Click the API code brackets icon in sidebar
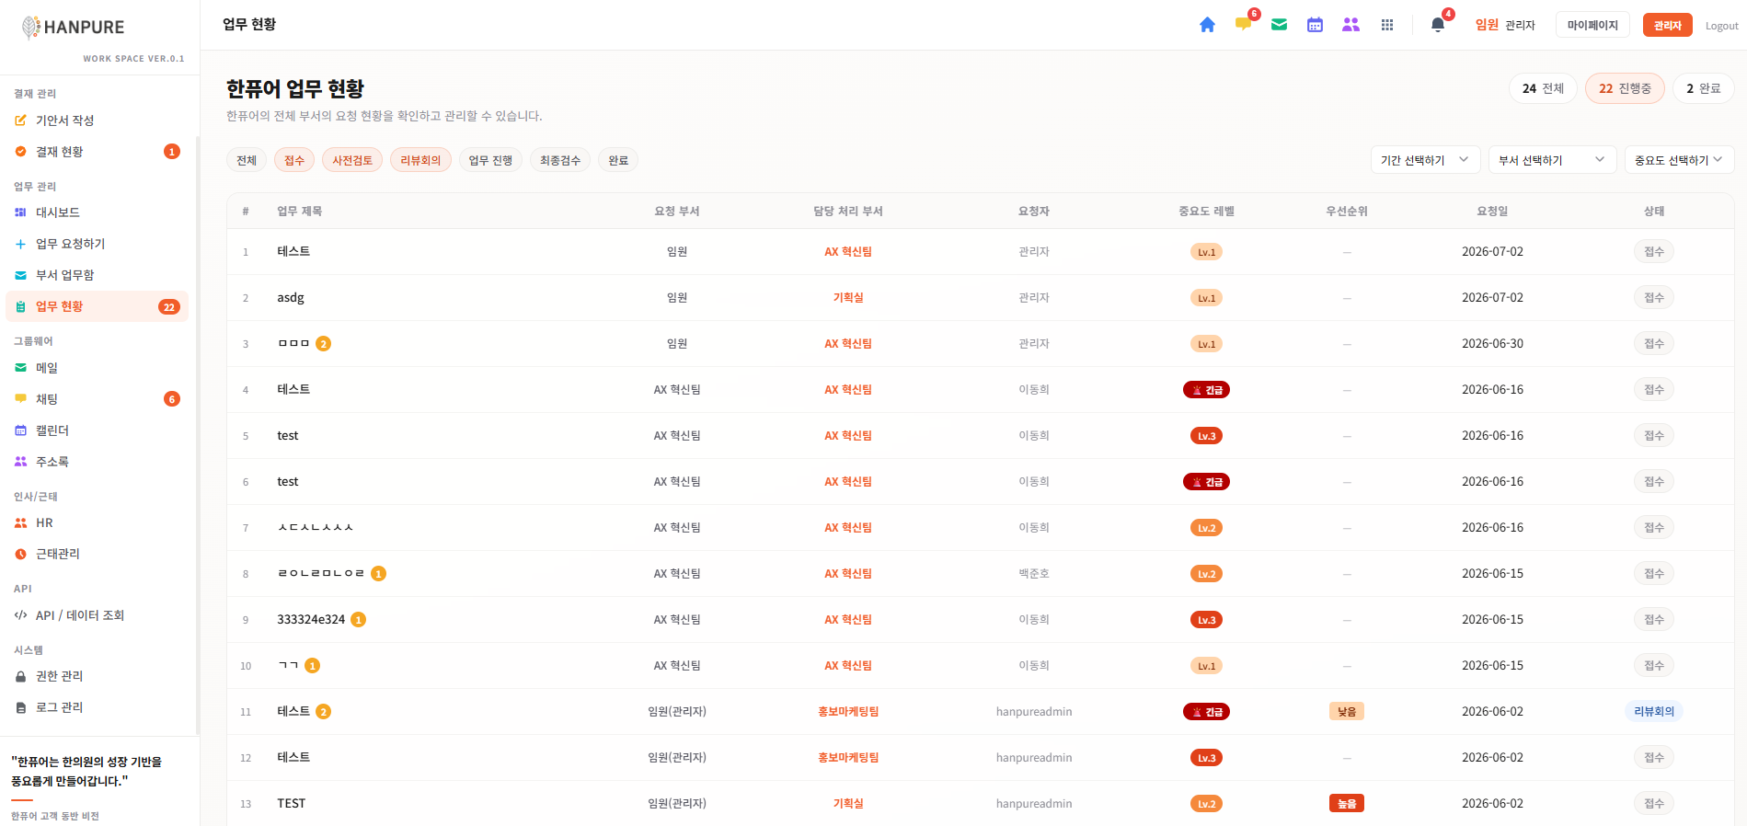This screenshot has width=1747, height=826. pos(20,615)
